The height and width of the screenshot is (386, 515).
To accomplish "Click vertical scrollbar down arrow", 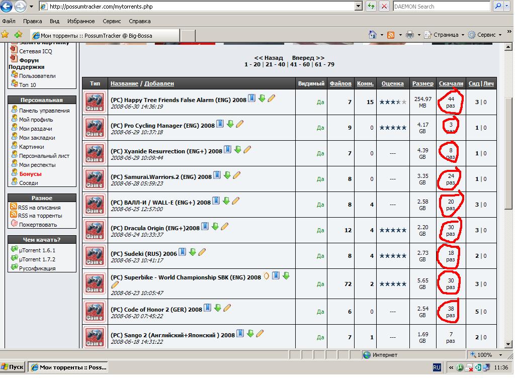I will [x=508, y=344].
